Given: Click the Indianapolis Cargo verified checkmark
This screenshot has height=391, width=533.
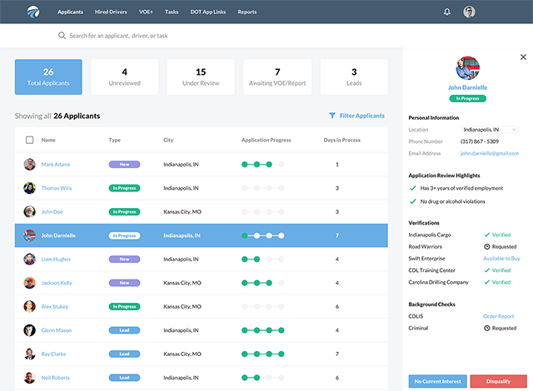Looking at the screenshot, I should 486,235.
